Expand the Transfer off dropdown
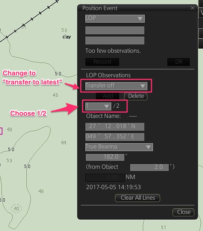The width and height of the screenshot is (203, 231). tap(116, 86)
